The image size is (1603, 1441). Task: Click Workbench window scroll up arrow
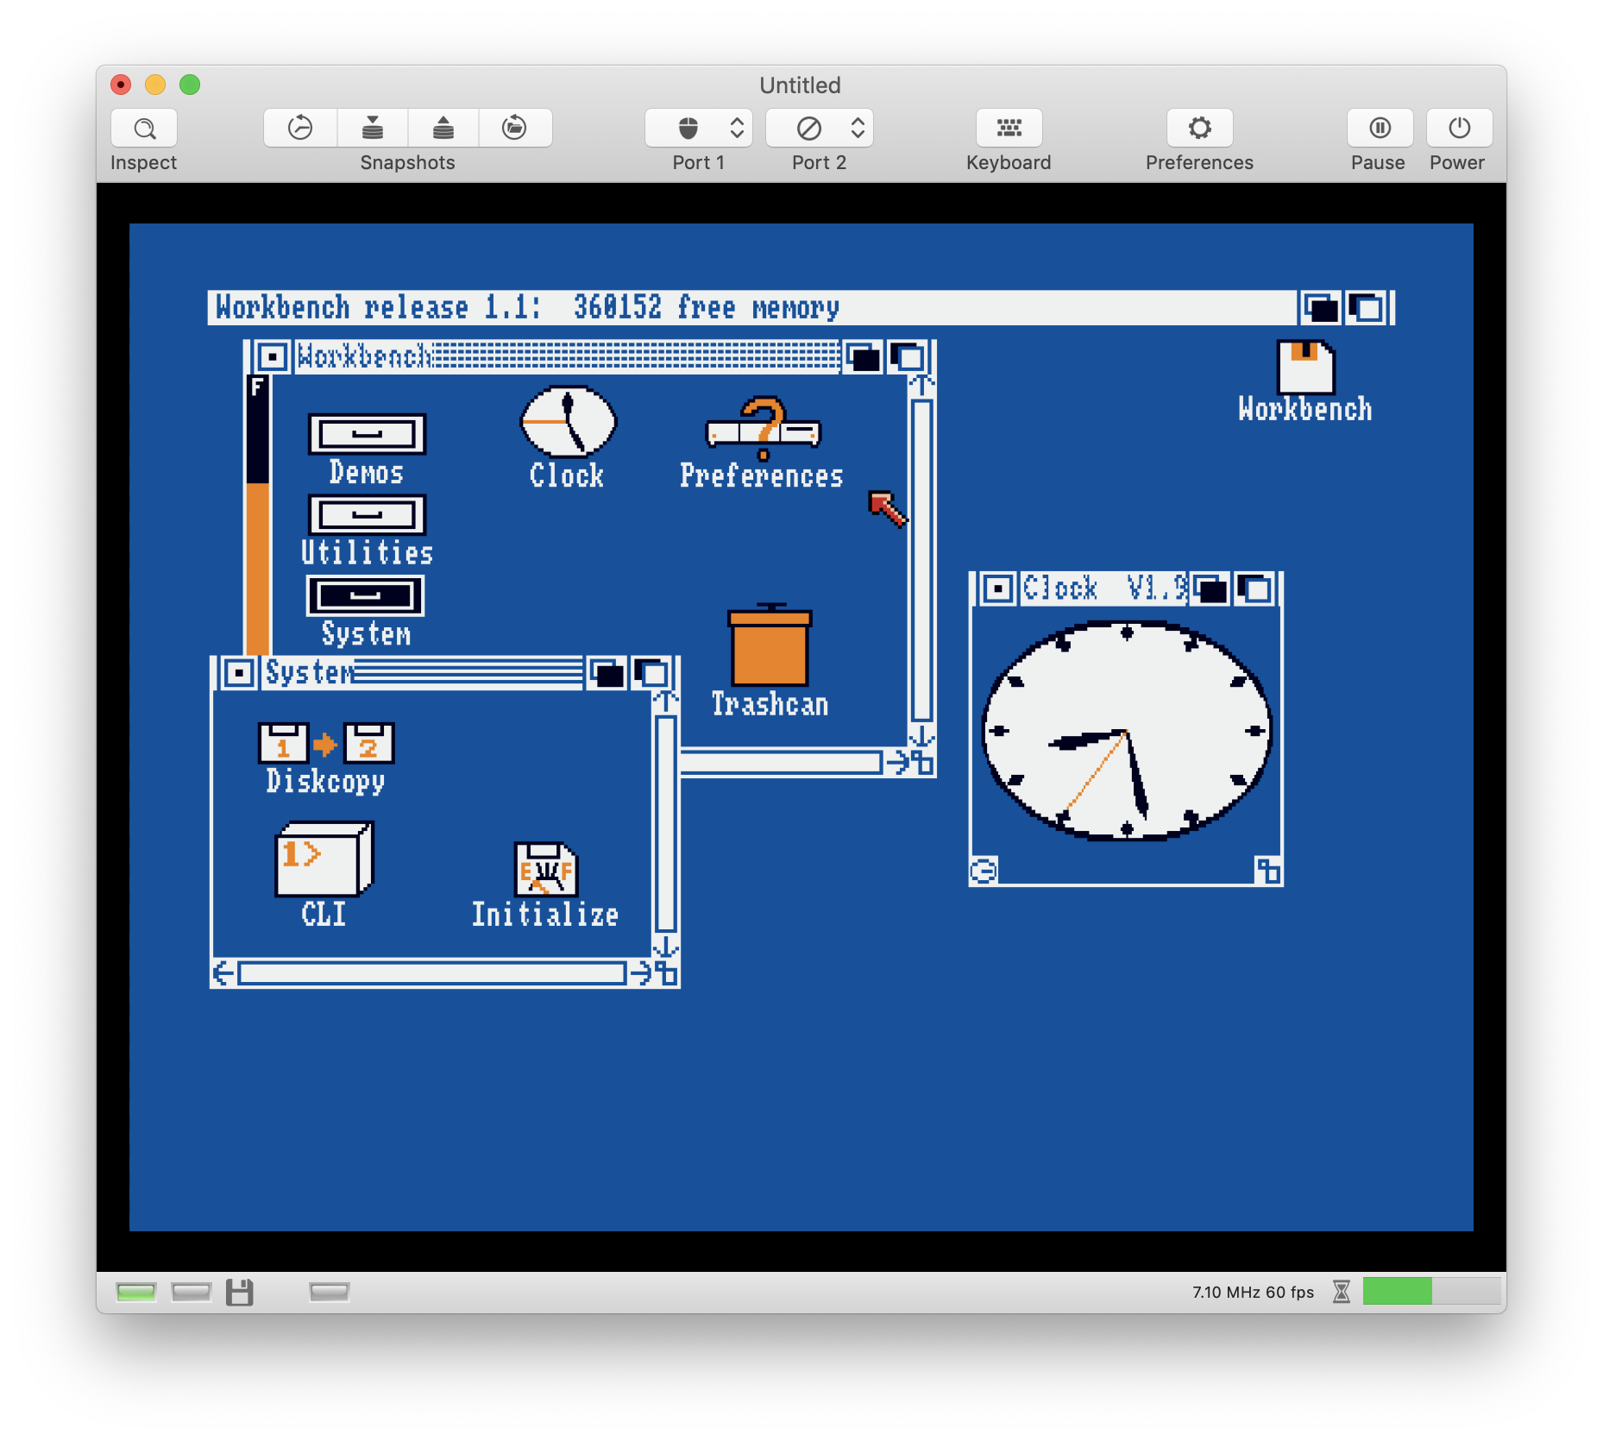(921, 385)
